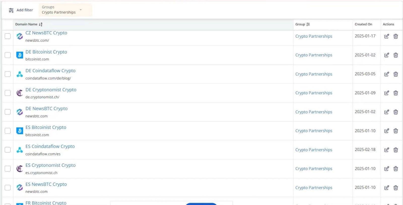Tick the DE Coindataflow Crypto checkbox

coord(8,74)
